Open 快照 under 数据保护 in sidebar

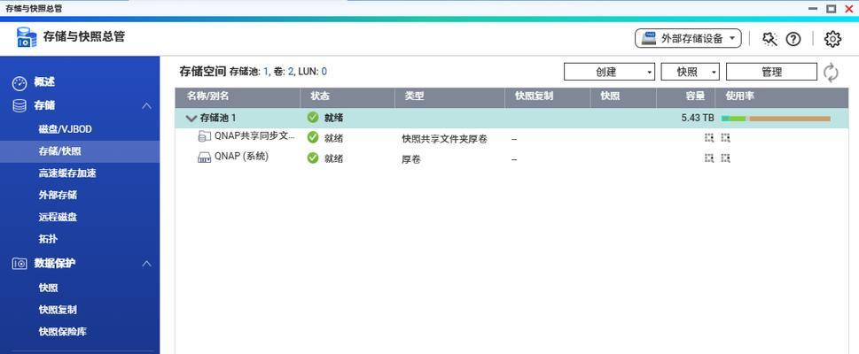[48, 288]
